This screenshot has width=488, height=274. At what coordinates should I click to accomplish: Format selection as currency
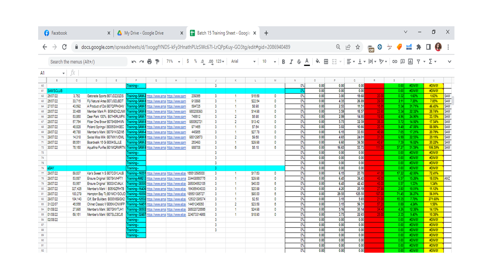[x=188, y=61]
